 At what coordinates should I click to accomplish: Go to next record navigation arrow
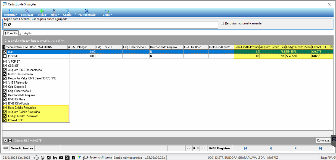pyautogui.click(x=295, y=148)
